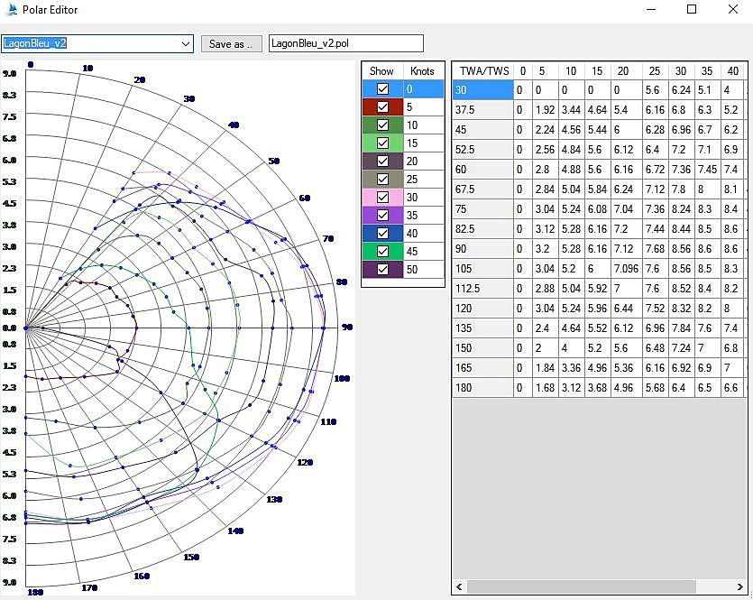This screenshot has width=753, height=600.
Task: Click the Save as .. button
Action: pos(231,43)
